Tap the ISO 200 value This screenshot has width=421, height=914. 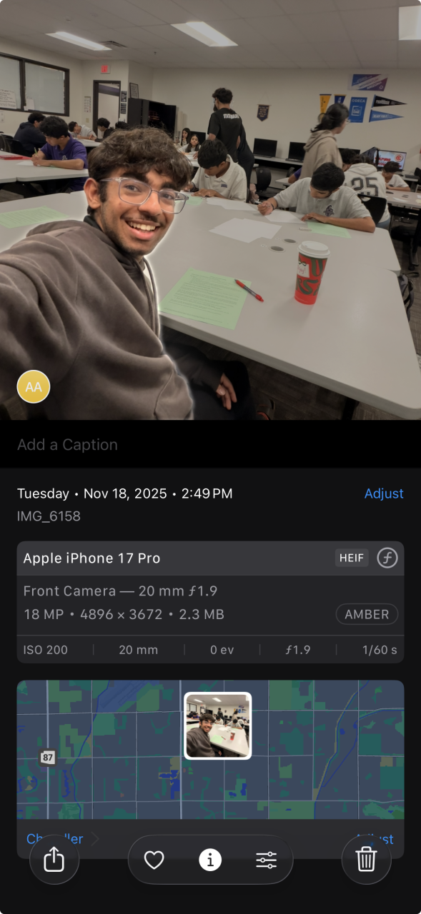click(x=47, y=650)
